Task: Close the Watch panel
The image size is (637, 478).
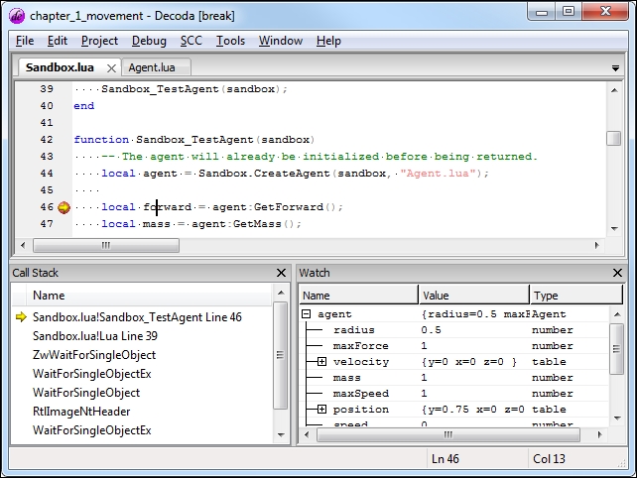Action: click(x=617, y=273)
